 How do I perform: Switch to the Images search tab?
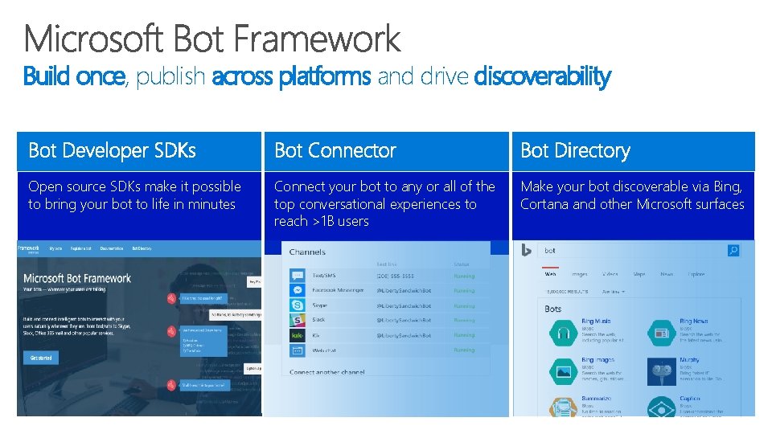pos(580,274)
